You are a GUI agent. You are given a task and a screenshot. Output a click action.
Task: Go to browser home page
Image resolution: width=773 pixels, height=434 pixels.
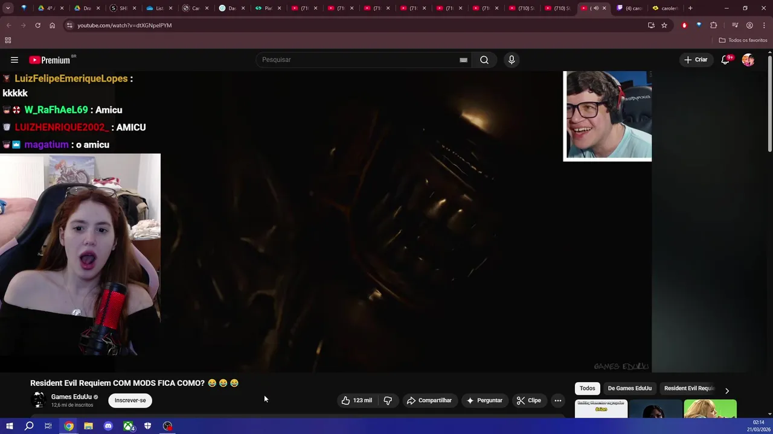[52, 25]
